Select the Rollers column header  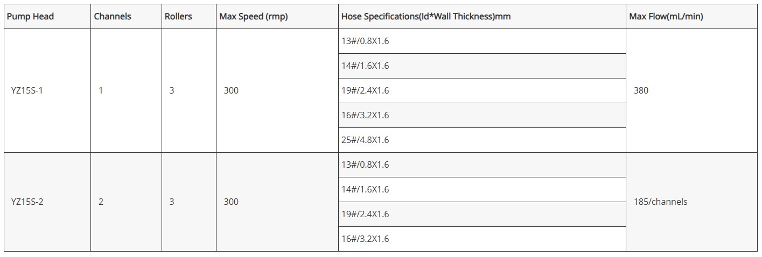coord(178,17)
